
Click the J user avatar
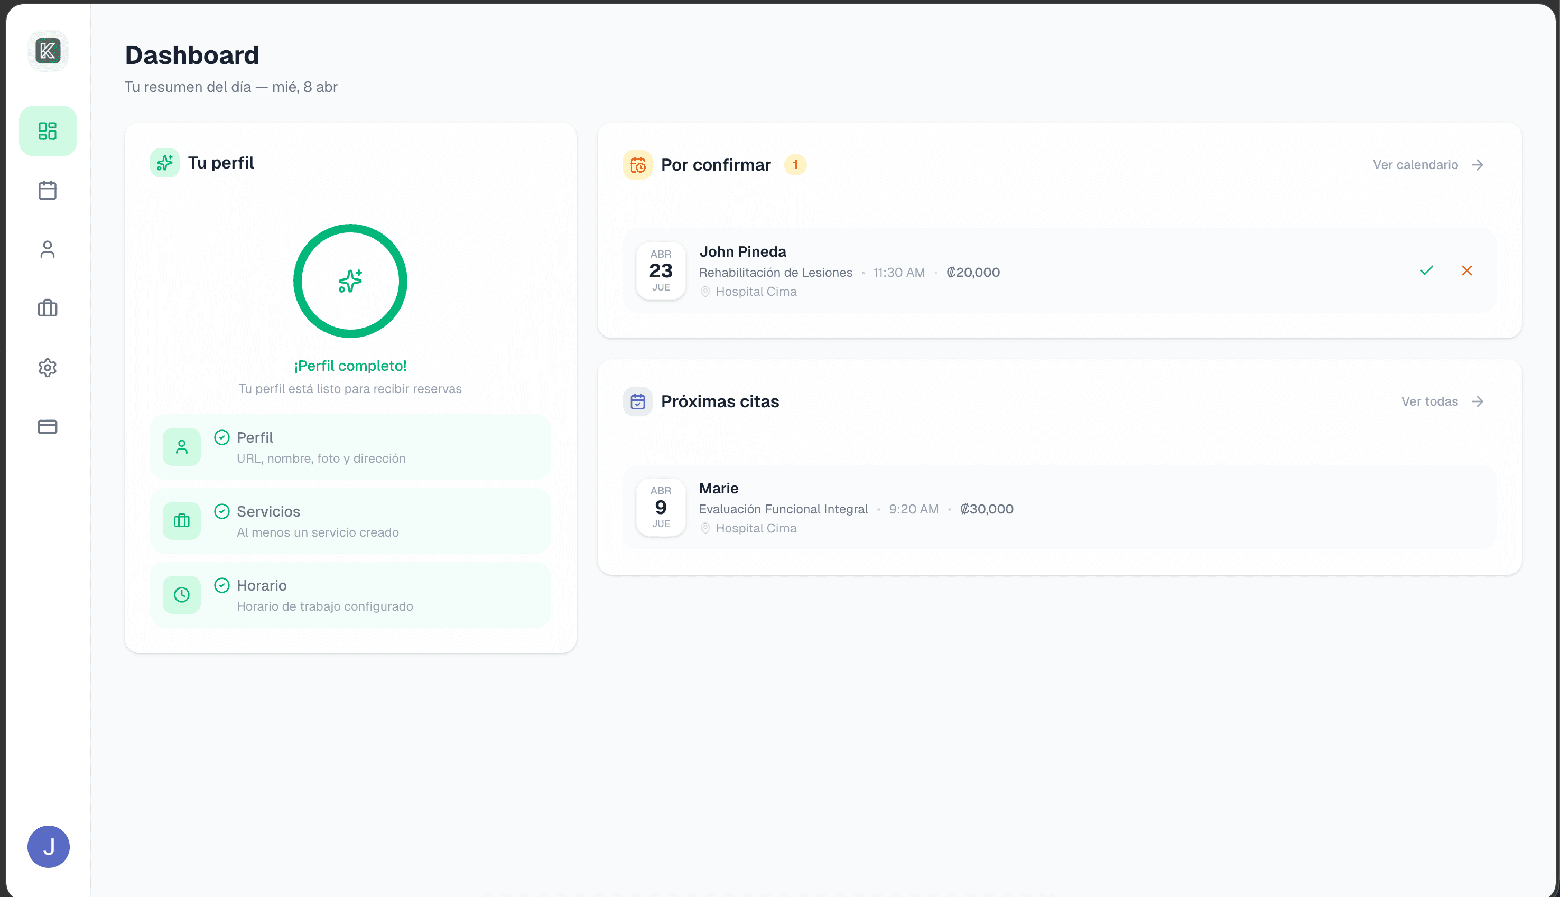[48, 846]
